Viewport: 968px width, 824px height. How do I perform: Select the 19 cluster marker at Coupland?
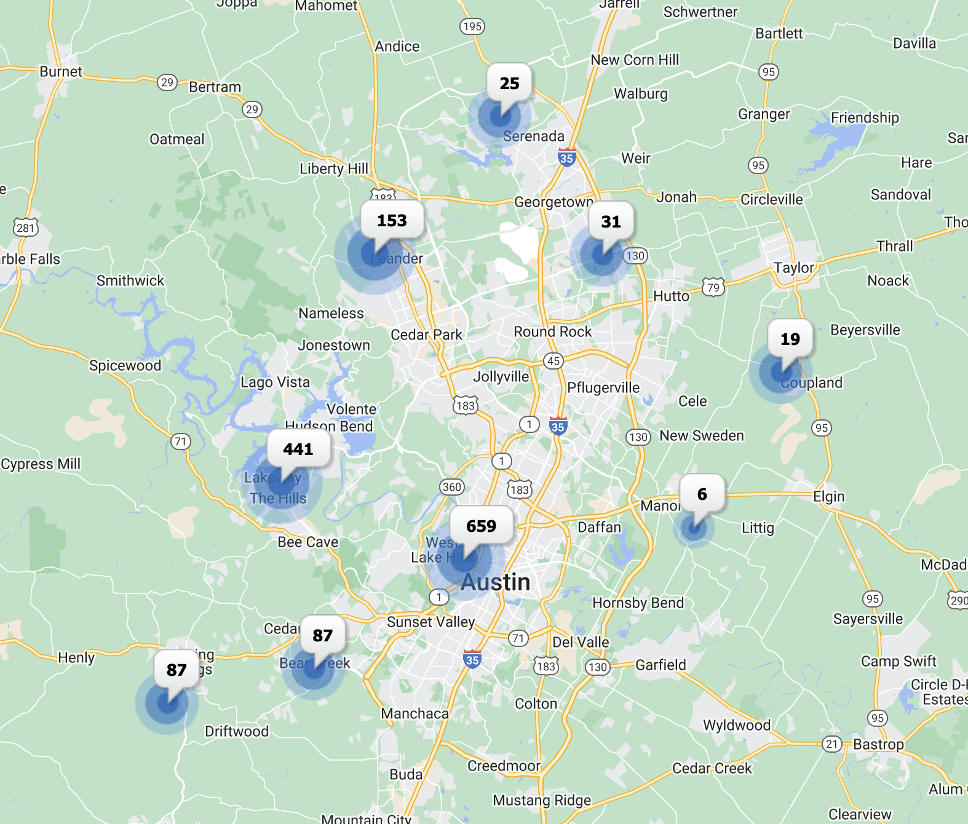click(790, 339)
